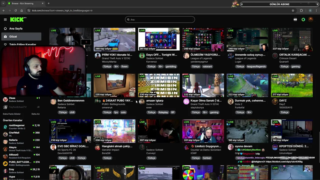Image resolution: width=320 pixels, height=180 pixels.
Task: Select fps tag on omereryk card
Action: coord(116,112)
